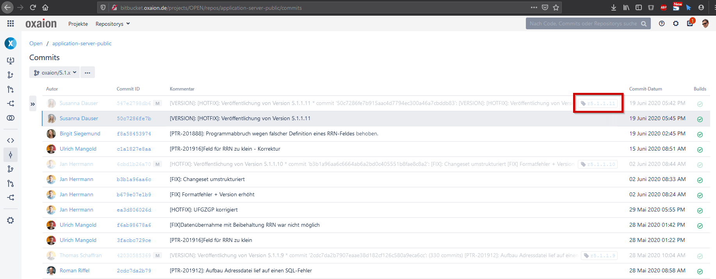Open the compare icon in sidebar
This screenshot has width=716, height=279.
pyautogui.click(x=11, y=118)
